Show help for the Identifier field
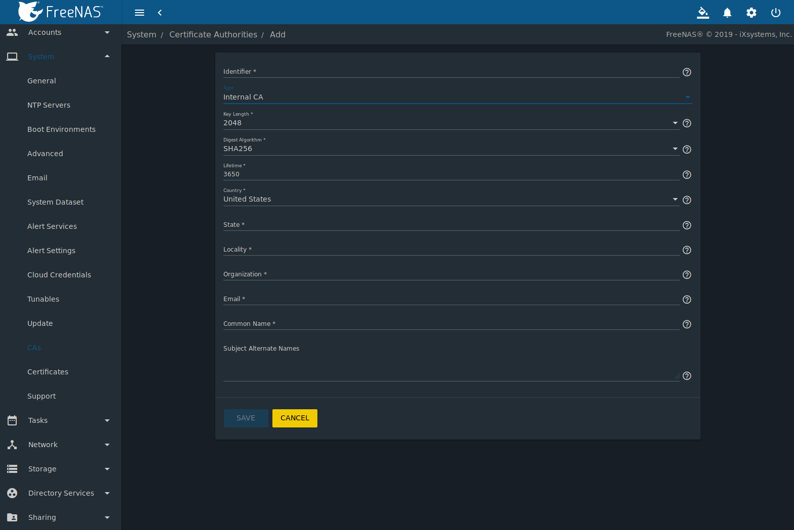This screenshot has width=794, height=530. 687,72
